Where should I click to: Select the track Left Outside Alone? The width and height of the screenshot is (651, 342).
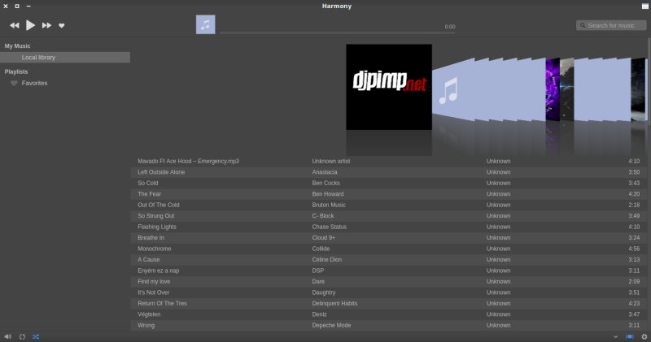pyautogui.click(x=161, y=172)
